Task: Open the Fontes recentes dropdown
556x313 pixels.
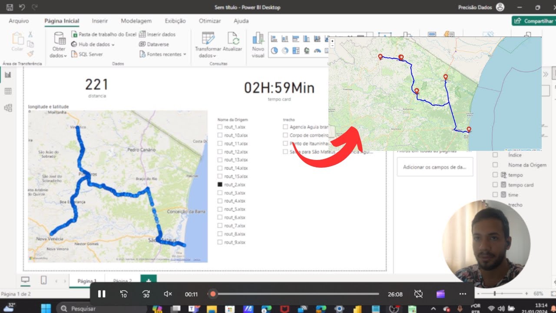Action: point(162,54)
